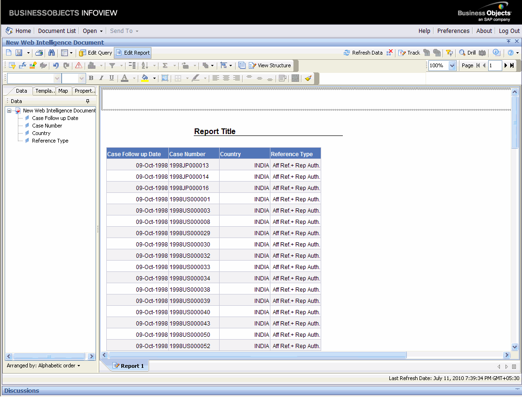Click Preferences link
This screenshot has width=522, height=397.
click(x=453, y=31)
